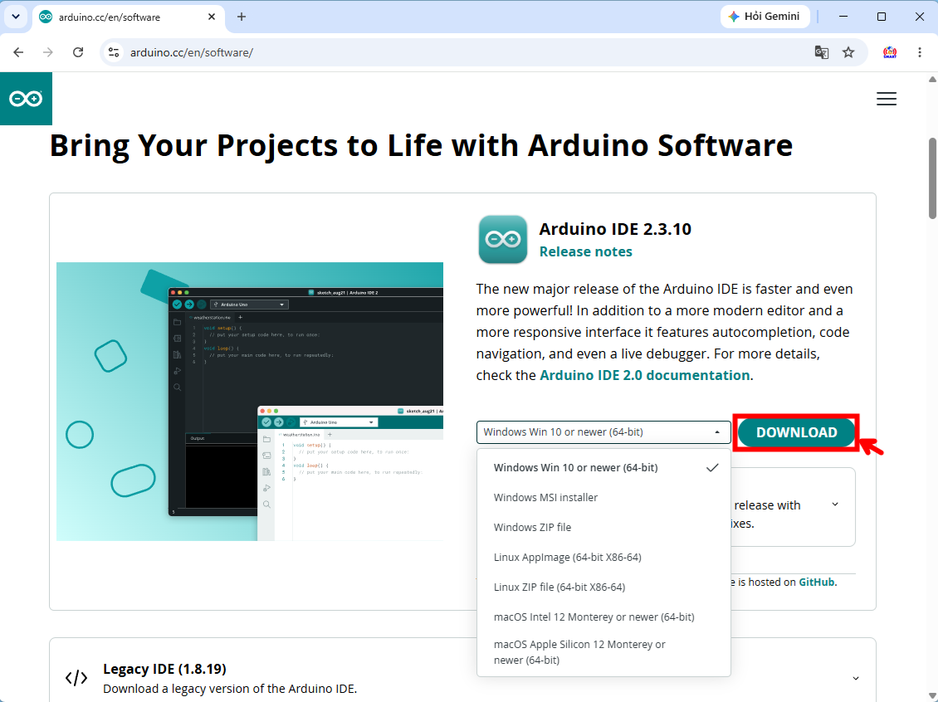Click the Arduino IDE 2.3.10 heading
The image size is (938, 702).
point(615,229)
